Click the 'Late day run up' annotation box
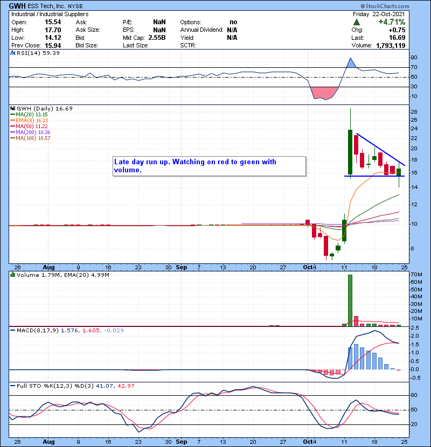 click(x=210, y=166)
